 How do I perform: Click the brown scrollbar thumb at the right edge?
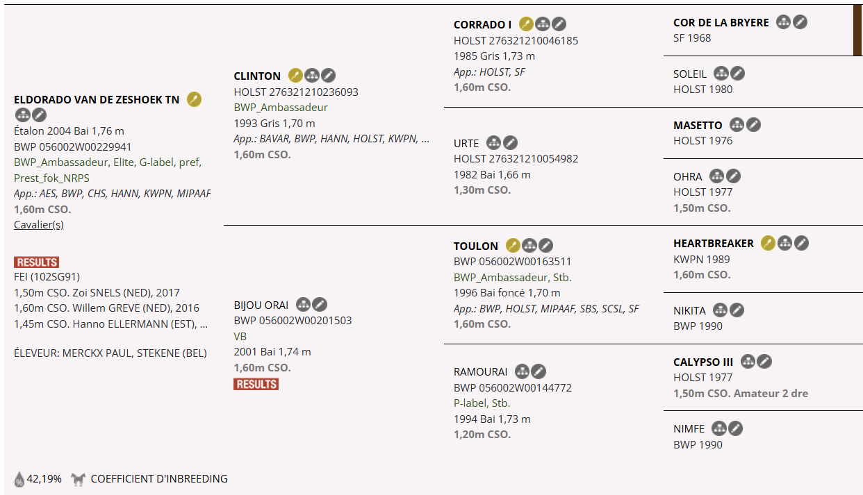857,31
